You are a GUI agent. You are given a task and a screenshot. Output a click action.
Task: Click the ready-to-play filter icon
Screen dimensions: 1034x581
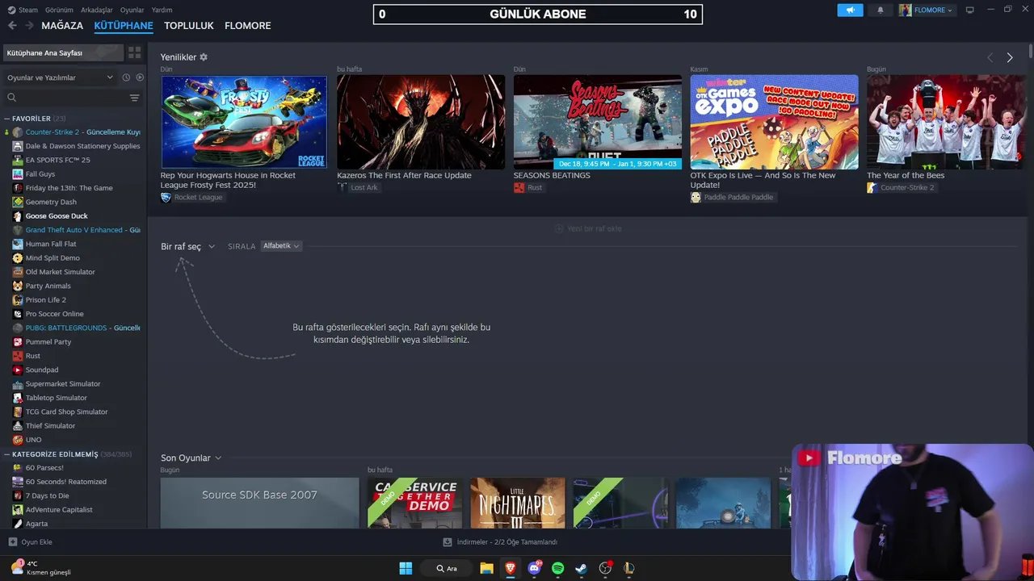pyautogui.click(x=140, y=77)
